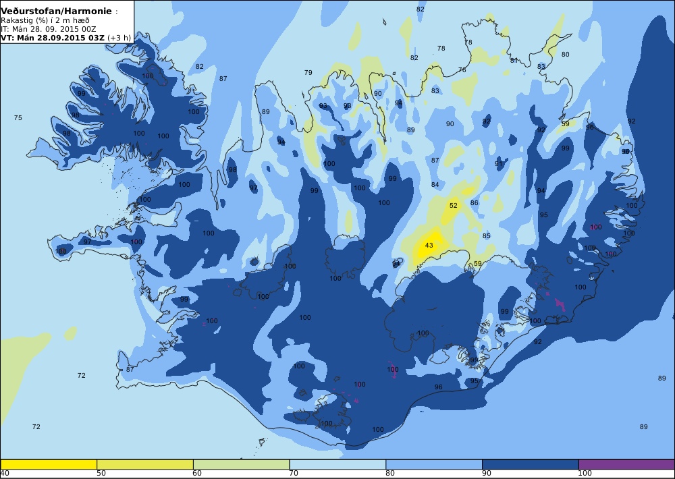Click the humidity value 52 on the map
Screen dimensions: 675x479
pyautogui.click(x=454, y=205)
